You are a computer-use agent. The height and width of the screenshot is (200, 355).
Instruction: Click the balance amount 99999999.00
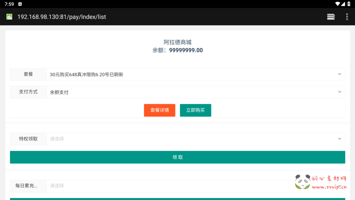point(186,50)
